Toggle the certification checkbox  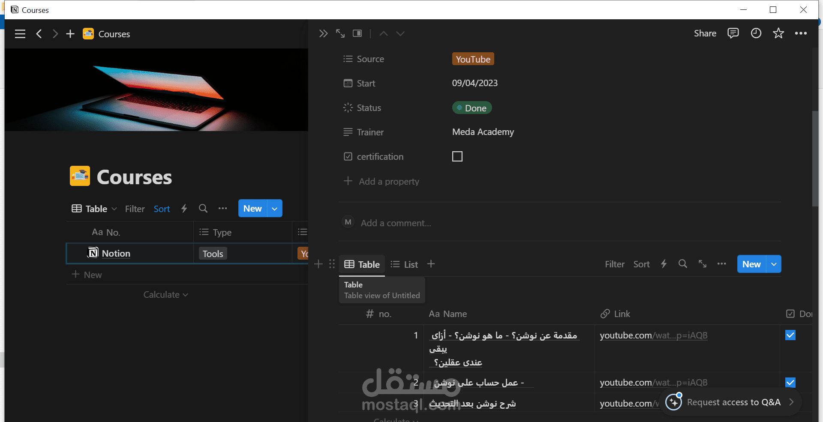click(x=457, y=156)
